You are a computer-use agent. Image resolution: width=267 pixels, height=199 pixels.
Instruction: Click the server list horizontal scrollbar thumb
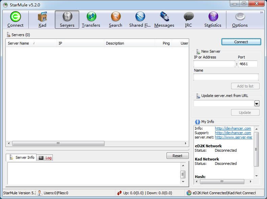[58, 143]
